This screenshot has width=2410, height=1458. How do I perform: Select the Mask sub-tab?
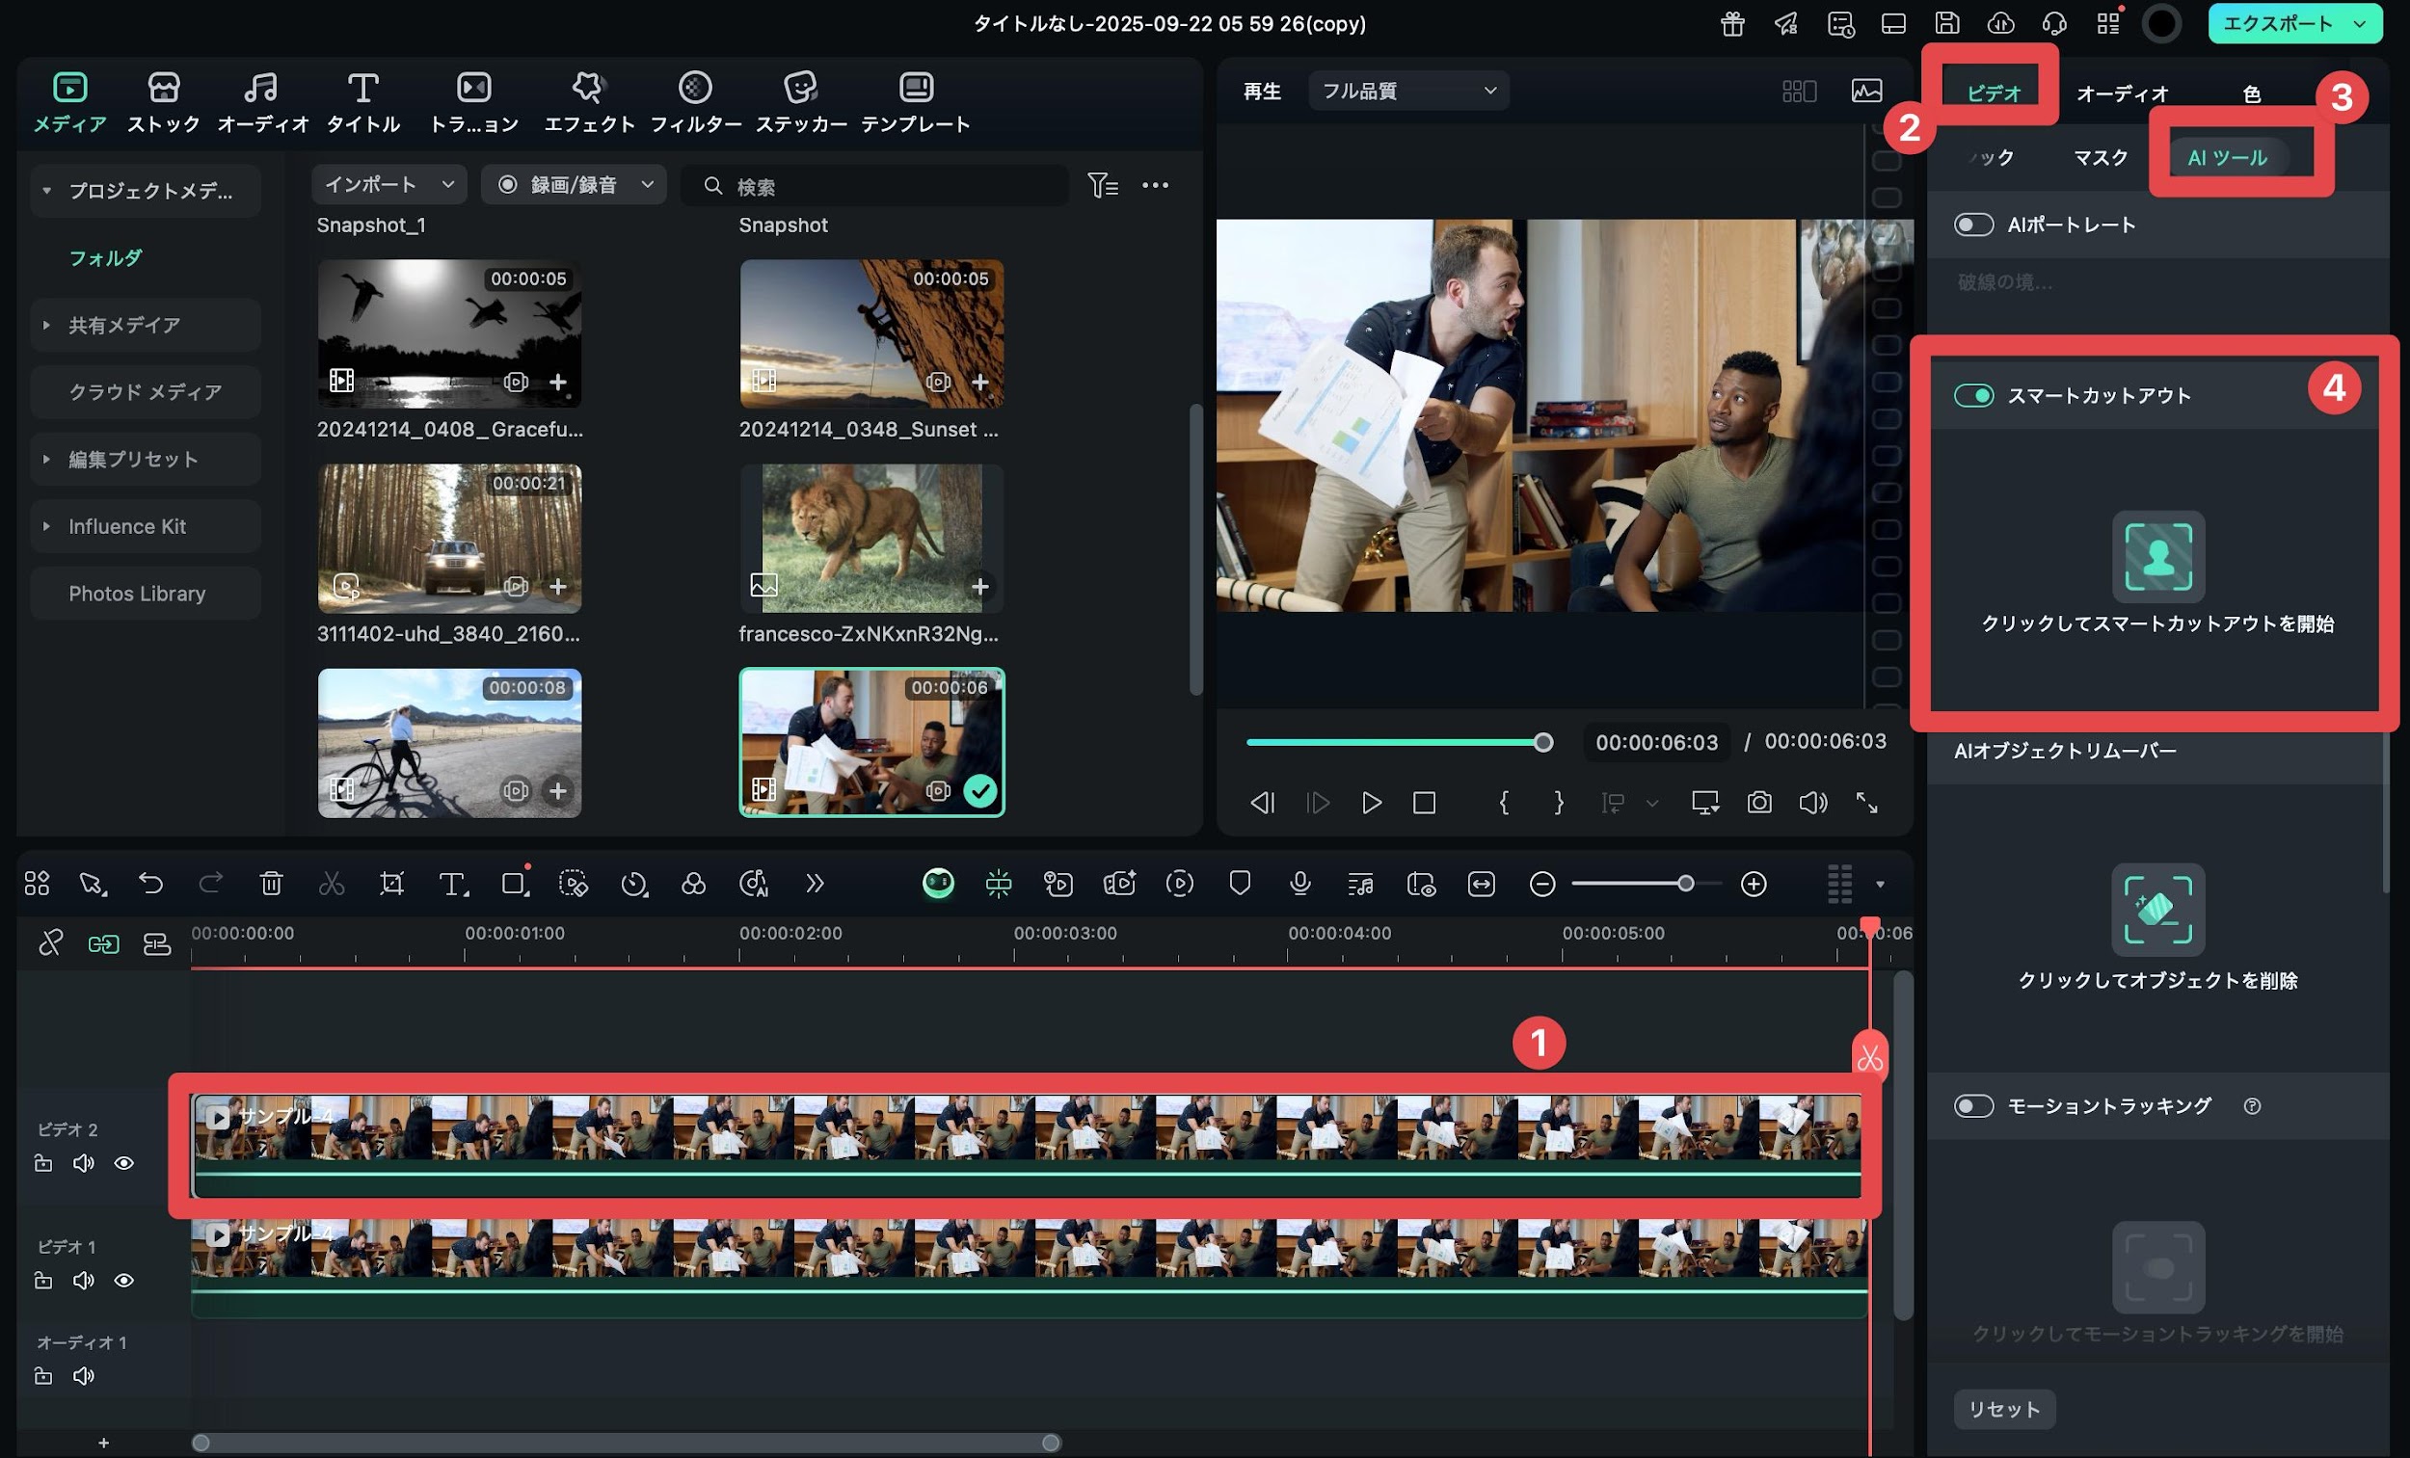tap(2101, 157)
